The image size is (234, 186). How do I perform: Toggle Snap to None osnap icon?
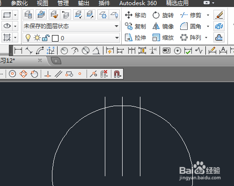[104, 74]
